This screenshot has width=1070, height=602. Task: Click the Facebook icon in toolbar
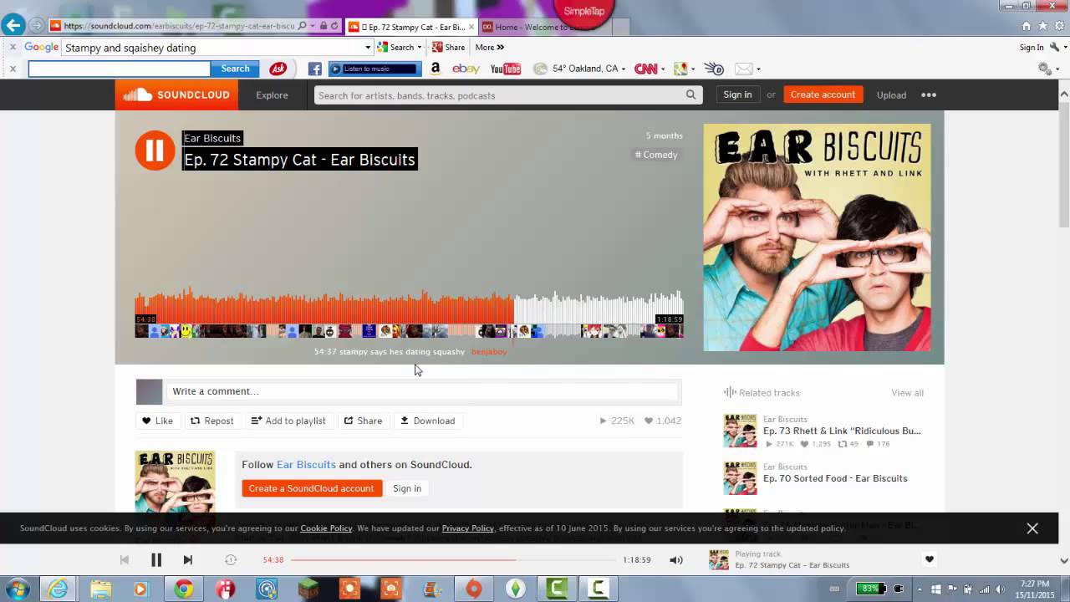click(x=314, y=69)
